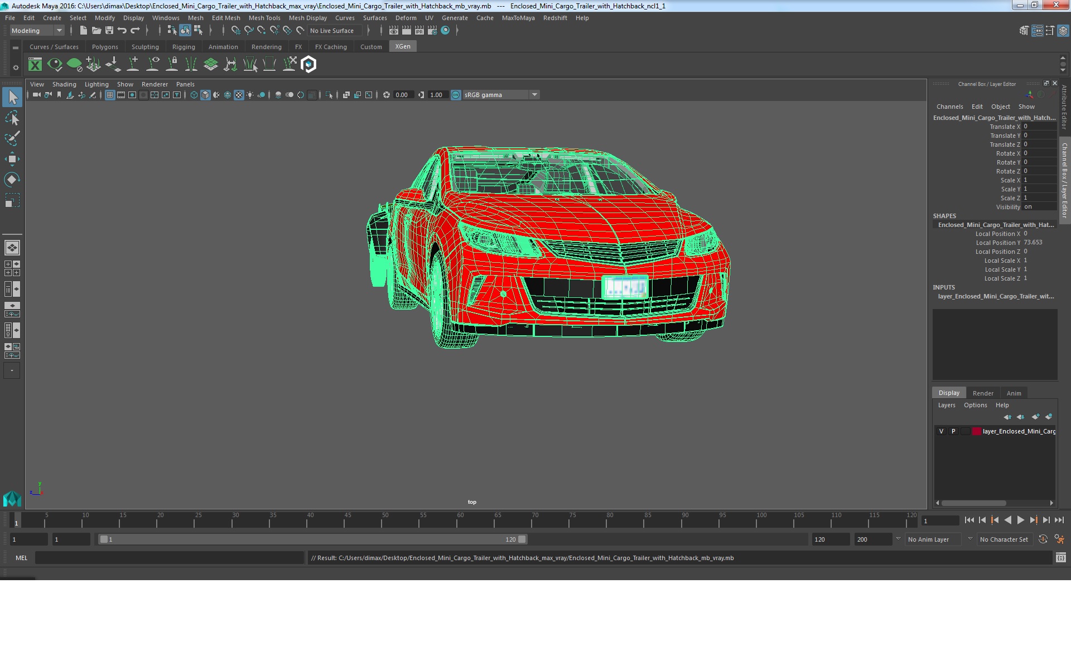Select the arrow Select tool in toolbox
This screenshot has width=1071, height=646.
pos(12,97)
